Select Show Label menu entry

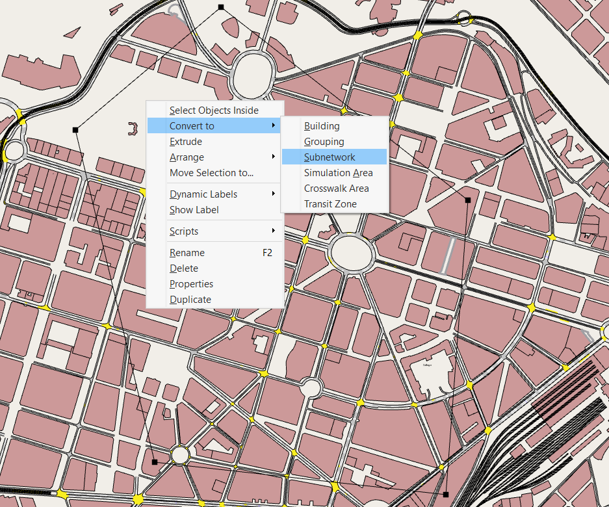pyautogui.click(x=194, y=210)
